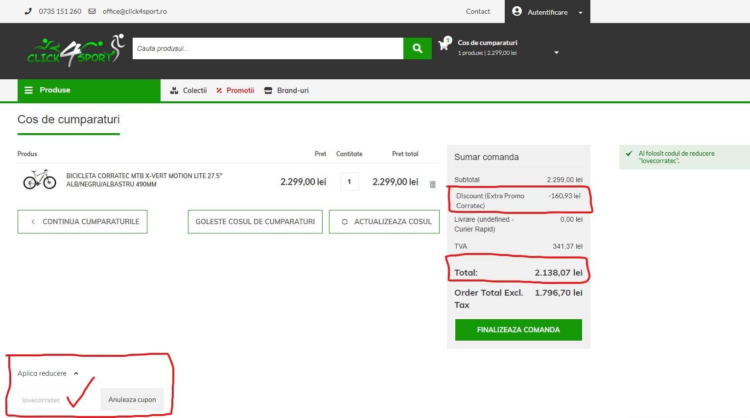The width and height of the screenshot is (750, 418).
Task: Collapse the Aplica reducere section
Action: (48, 373)
